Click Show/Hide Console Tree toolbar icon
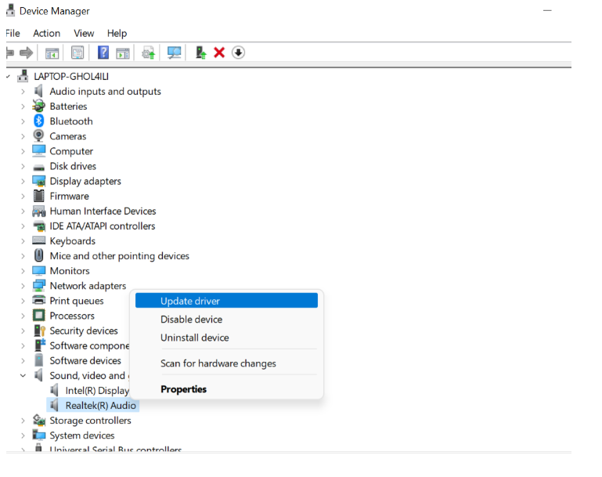The height and width of the screenshot is (477, 602). click(x=52, y=52)
